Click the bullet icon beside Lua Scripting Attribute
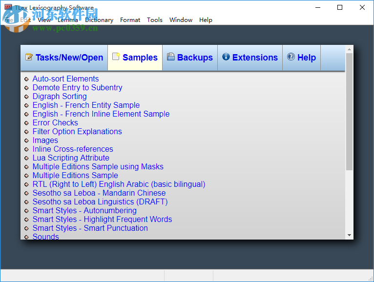The height and width of the screenshot is (282, 374). 26,158
